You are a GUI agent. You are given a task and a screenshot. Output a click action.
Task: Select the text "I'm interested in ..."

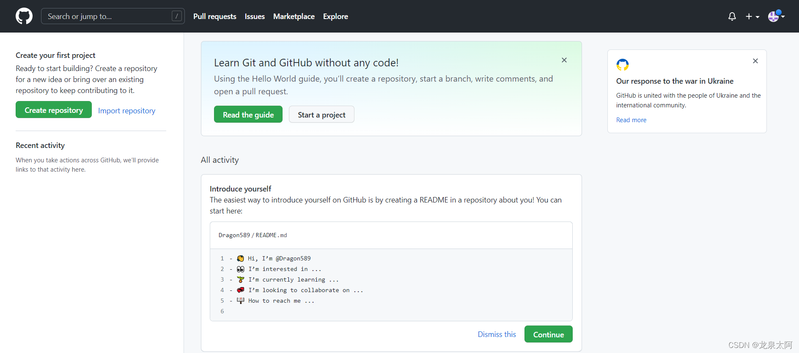[285, 269]
